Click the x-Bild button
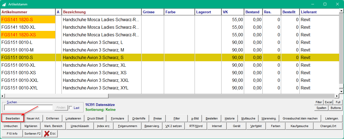Screen dimensions: 344x139 pos(195,118)
